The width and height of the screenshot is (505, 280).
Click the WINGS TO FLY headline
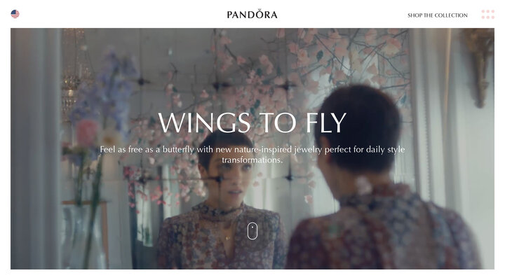pos(252,122)
